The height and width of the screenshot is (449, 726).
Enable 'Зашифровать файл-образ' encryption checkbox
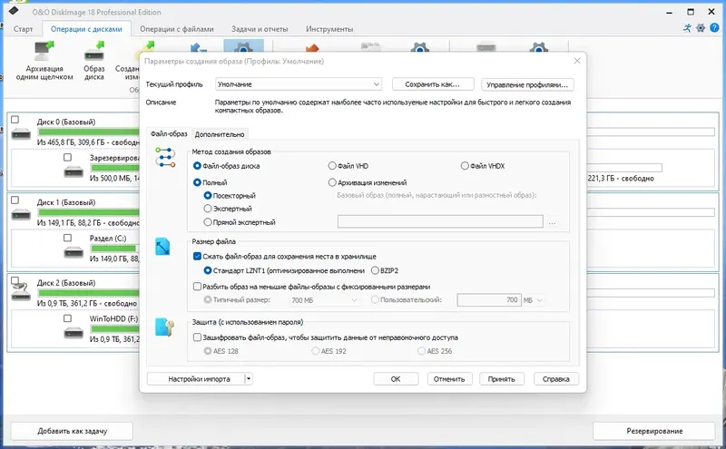pos(197,337)
